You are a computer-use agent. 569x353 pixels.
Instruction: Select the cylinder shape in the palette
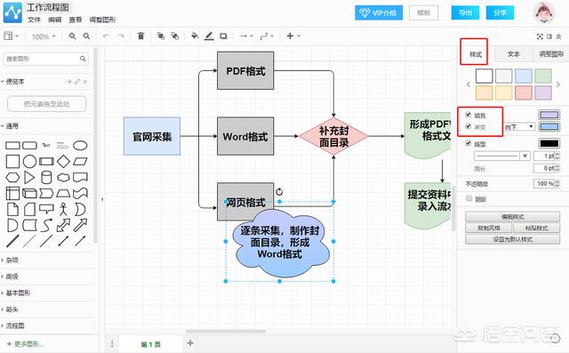click(x=46, y=178)
